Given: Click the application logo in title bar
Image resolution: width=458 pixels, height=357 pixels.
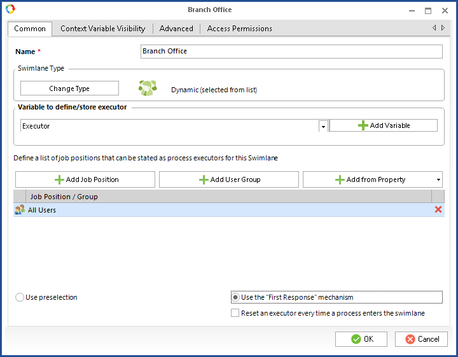Looking at the screenshot, I should (10, 10).
